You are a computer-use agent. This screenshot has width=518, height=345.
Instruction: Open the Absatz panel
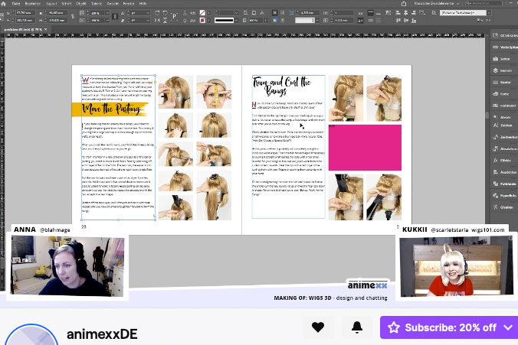502,117
